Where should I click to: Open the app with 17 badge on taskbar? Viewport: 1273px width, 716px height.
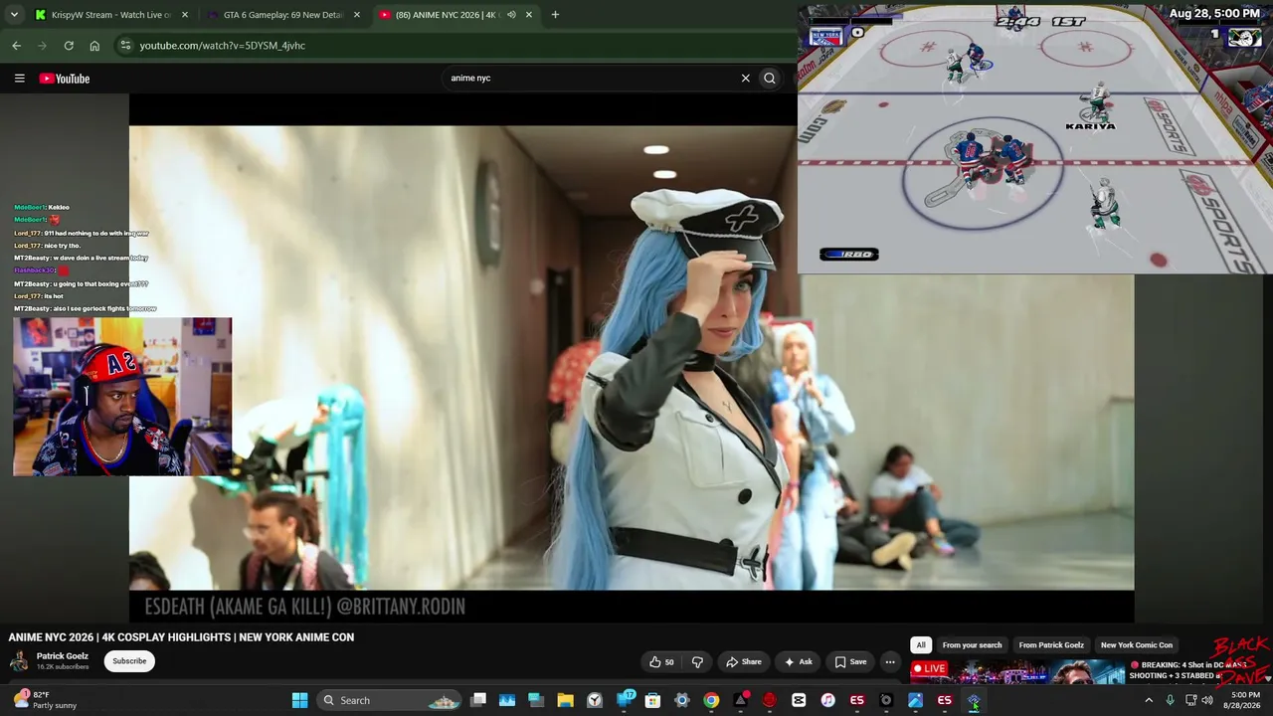[625, 700]
